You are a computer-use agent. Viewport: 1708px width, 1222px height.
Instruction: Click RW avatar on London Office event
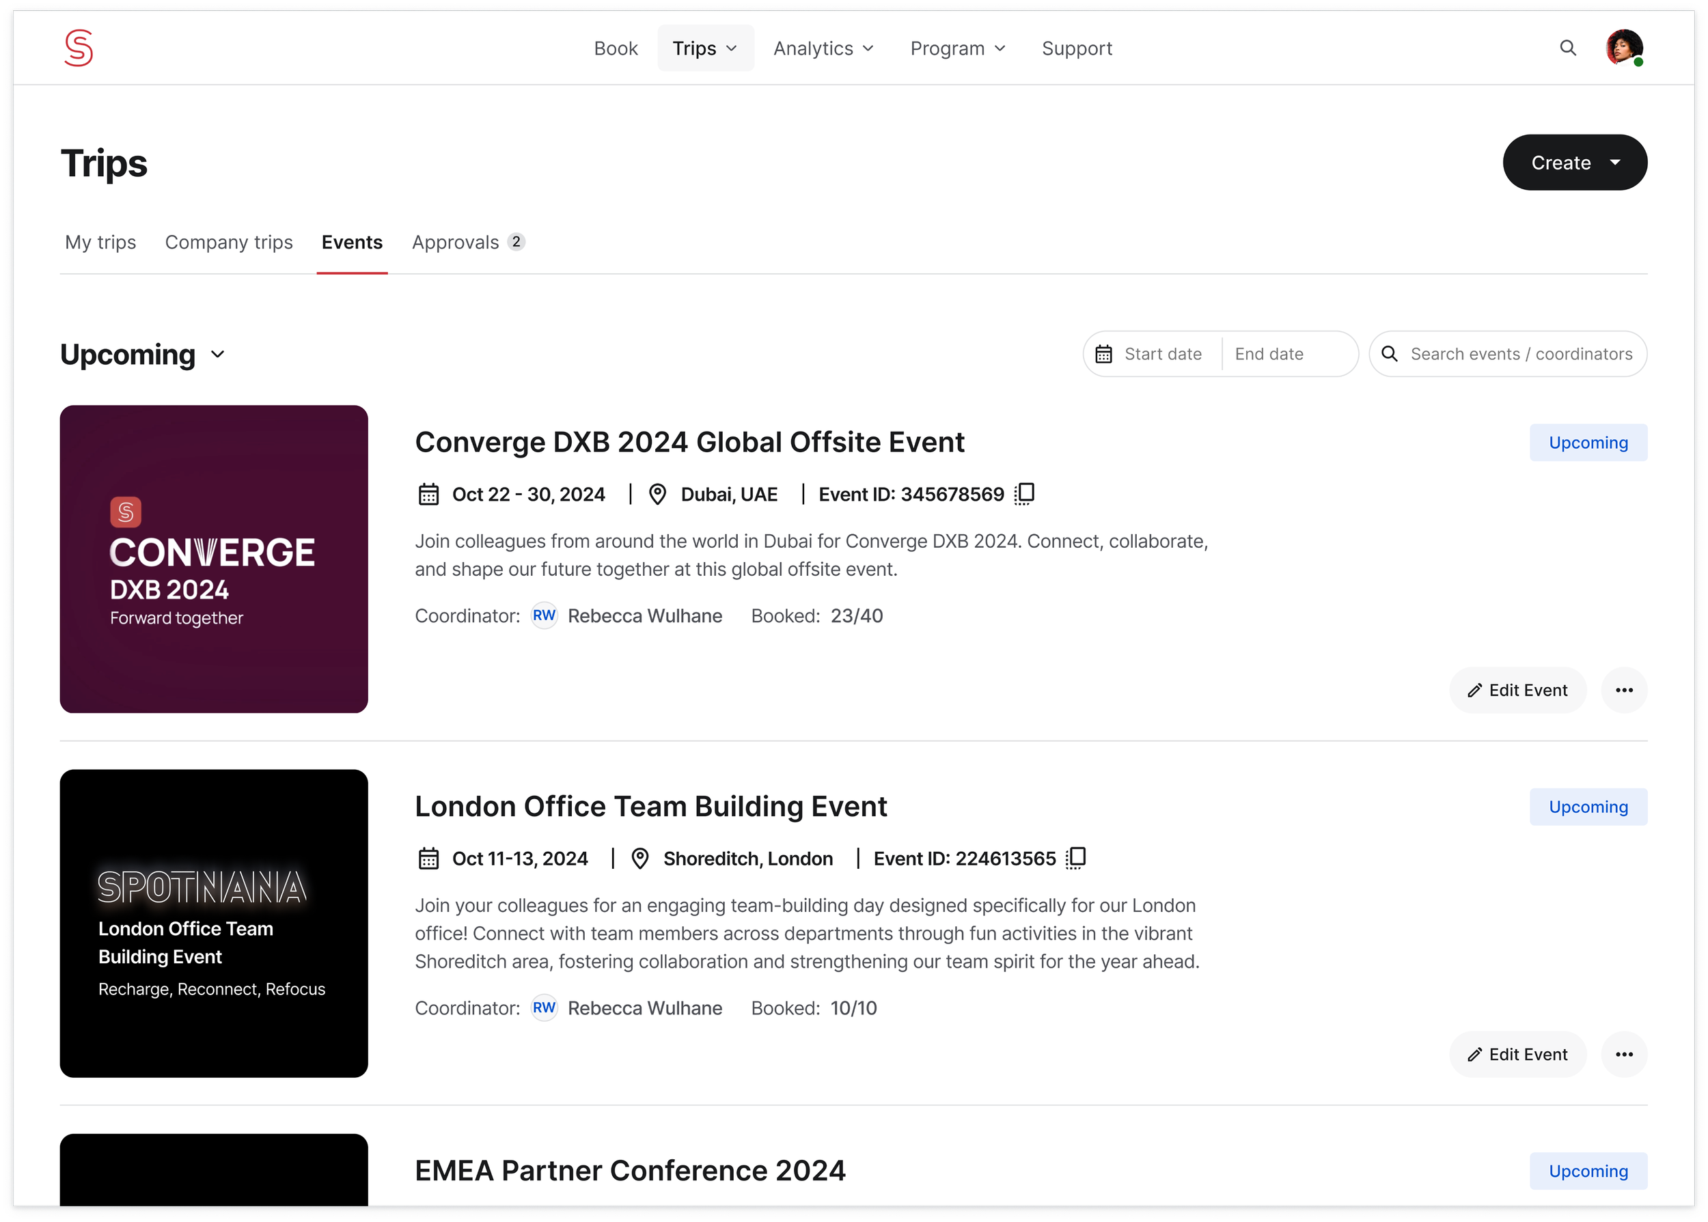click(544, 1008)
